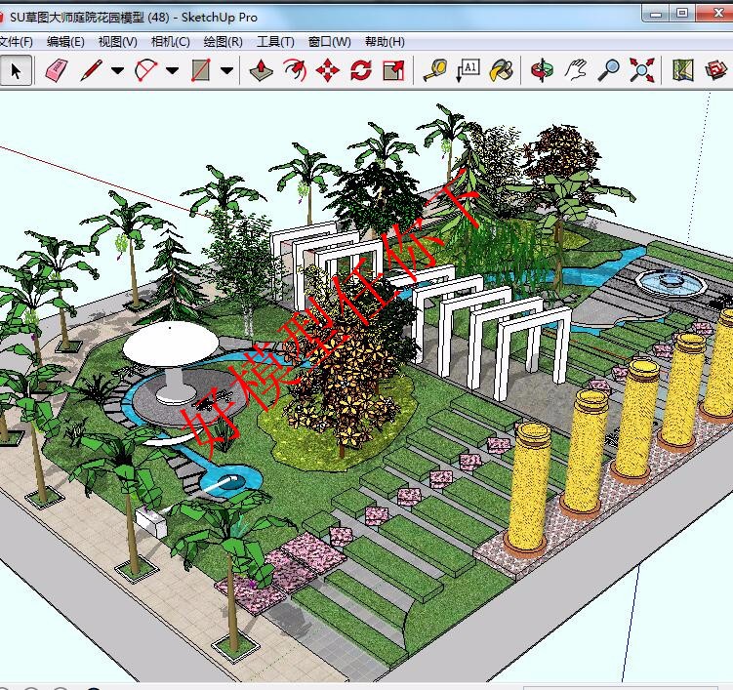
Task: Select the Rectangle shape tool
Action: (200, 70)
